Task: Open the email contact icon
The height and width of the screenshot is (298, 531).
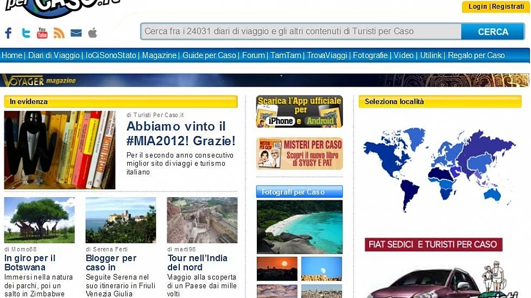Action: point(76,33)
